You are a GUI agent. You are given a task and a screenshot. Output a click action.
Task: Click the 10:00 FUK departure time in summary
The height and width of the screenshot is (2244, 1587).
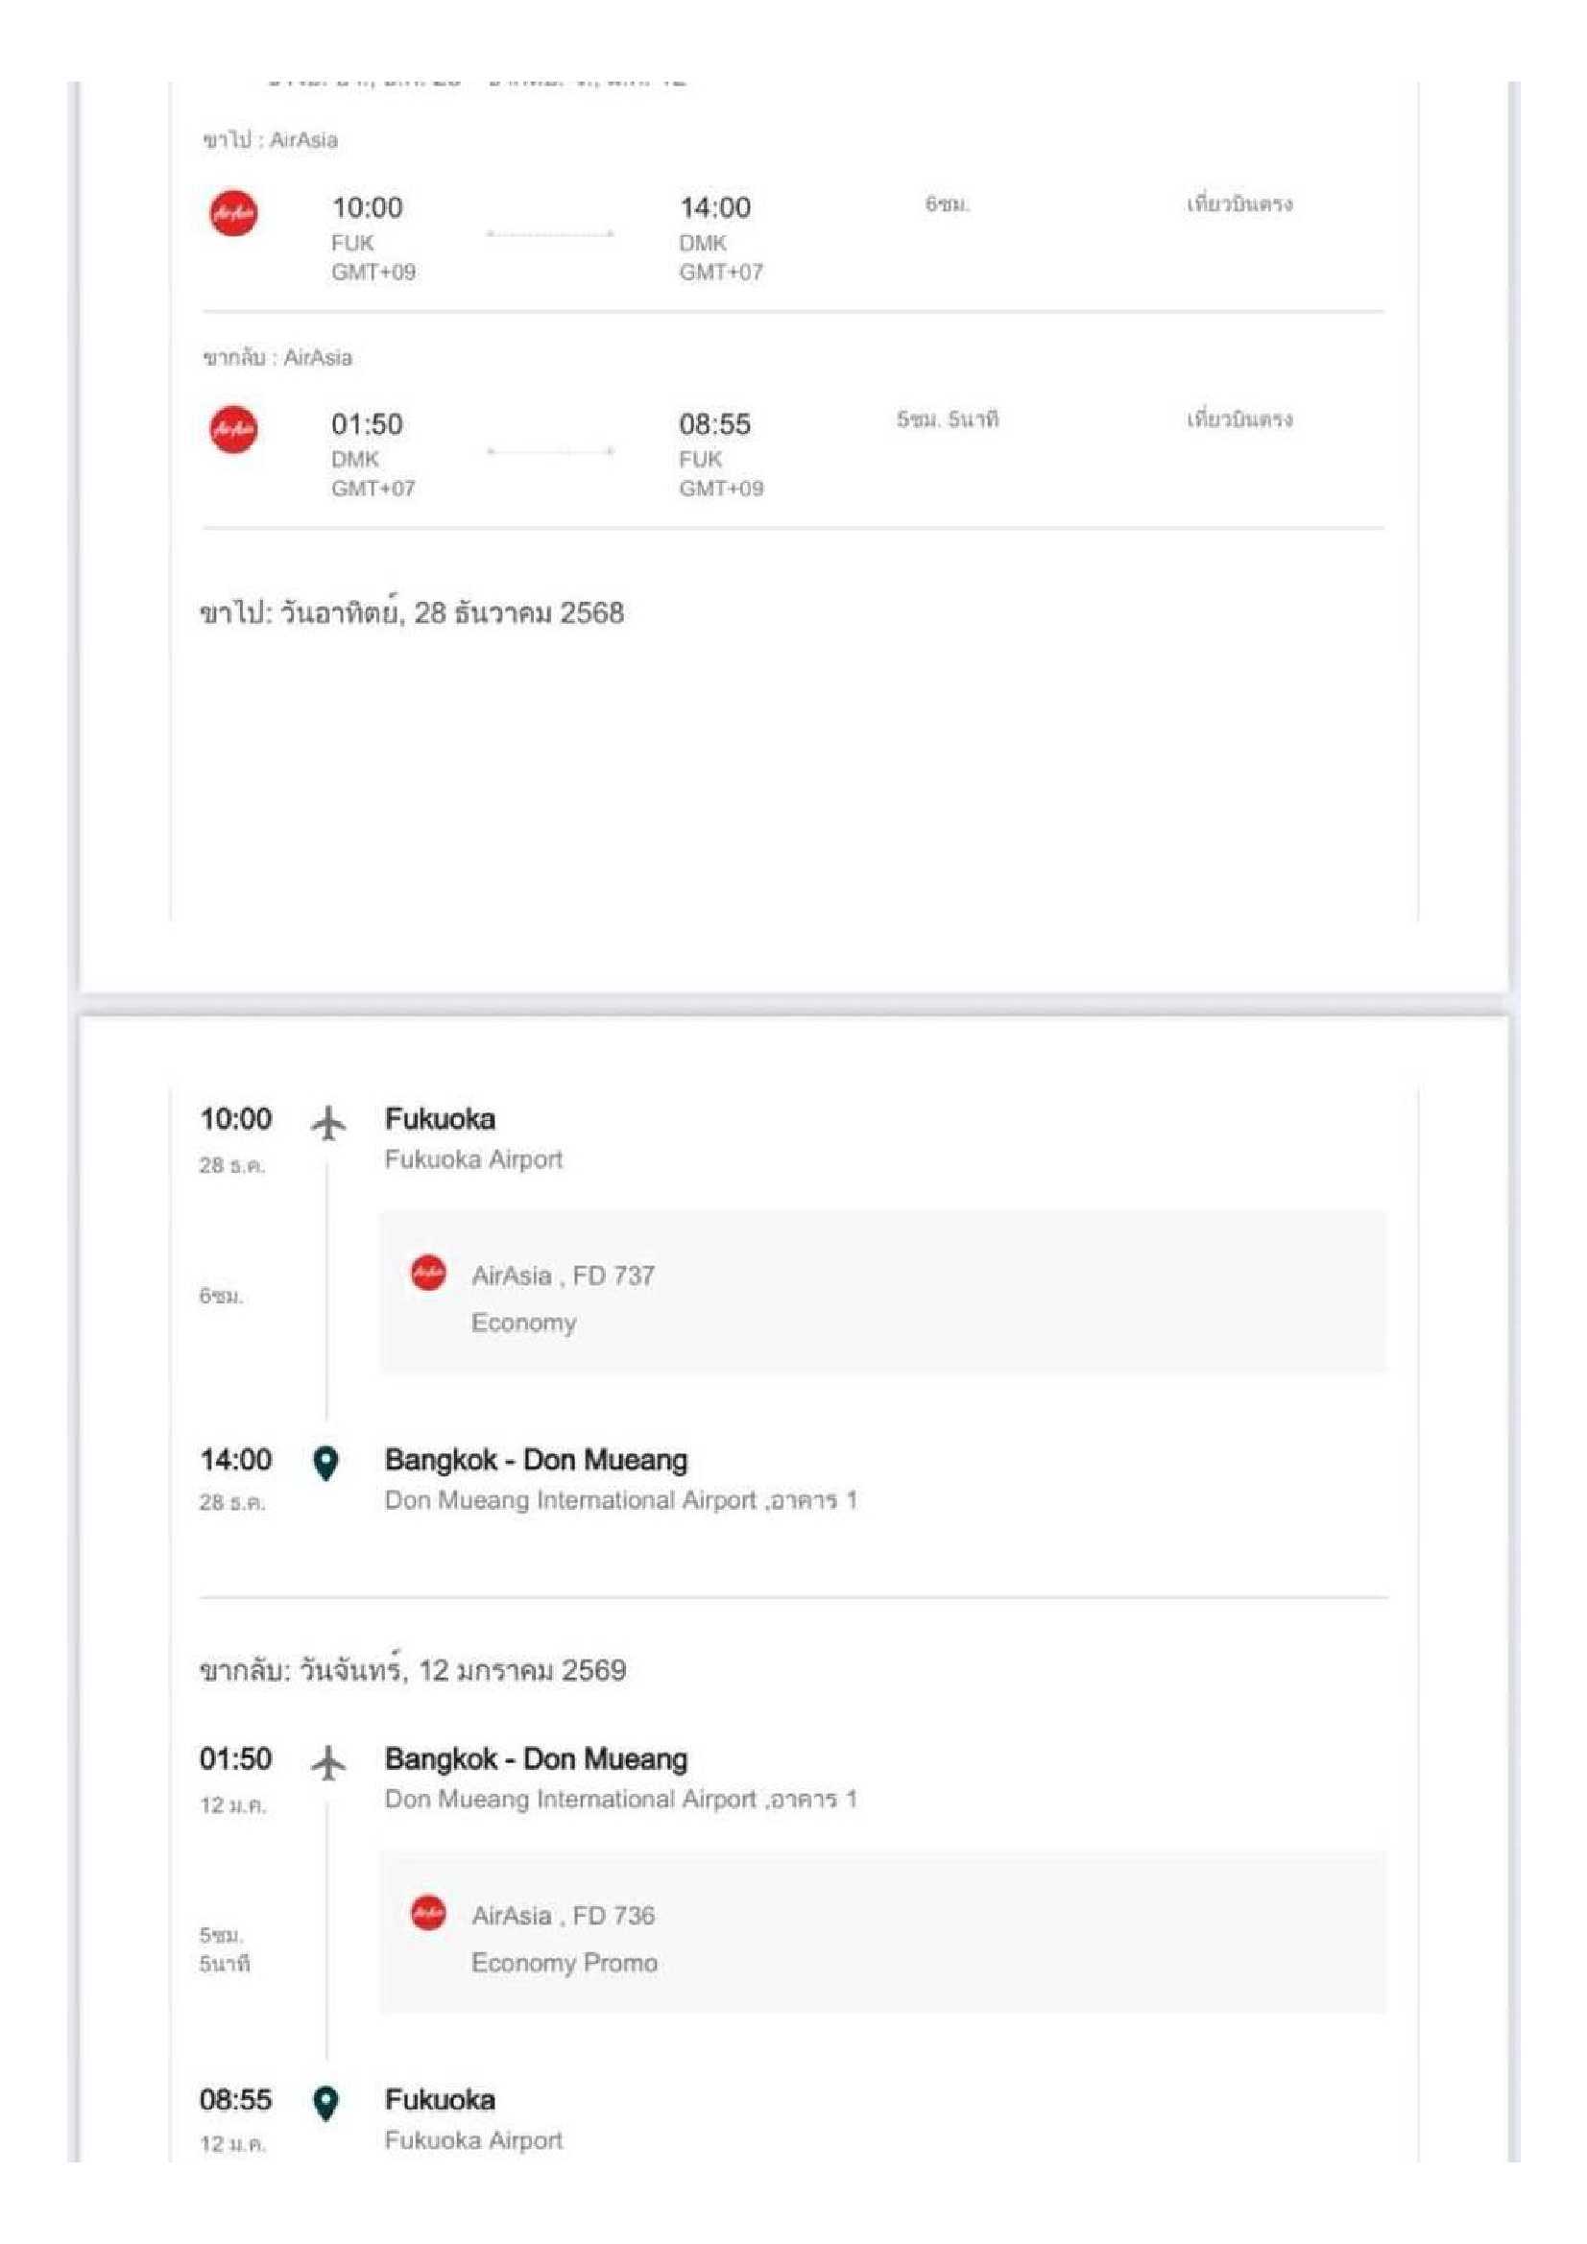(367, 208)
